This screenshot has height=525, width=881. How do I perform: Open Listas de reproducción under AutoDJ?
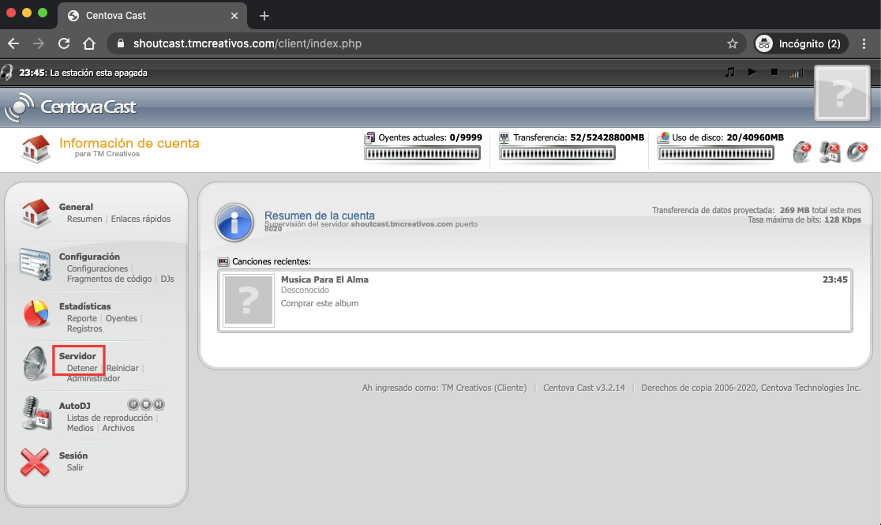[110, 418]
